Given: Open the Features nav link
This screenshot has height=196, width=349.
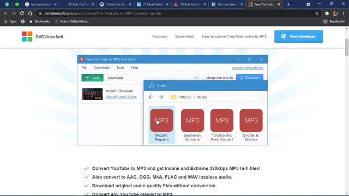Looking at the screenshot, I should click(x=160, y=36).
